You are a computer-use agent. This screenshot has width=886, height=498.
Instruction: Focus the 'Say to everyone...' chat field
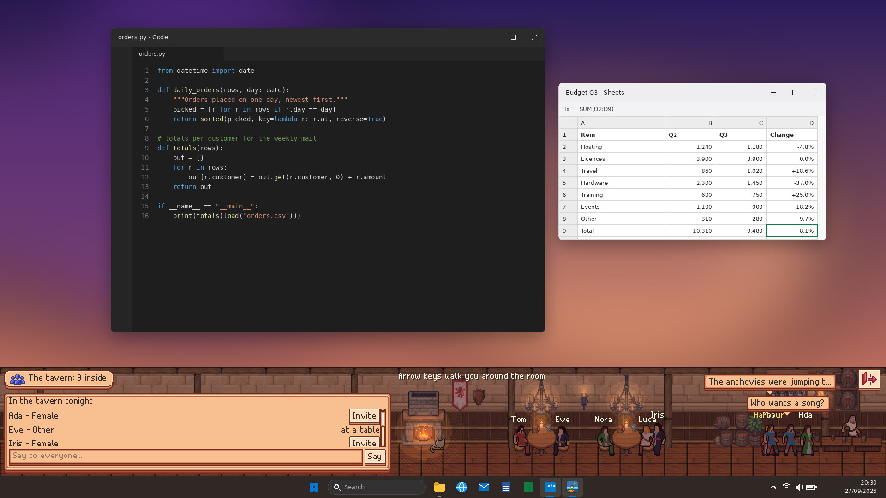point(186,456)
